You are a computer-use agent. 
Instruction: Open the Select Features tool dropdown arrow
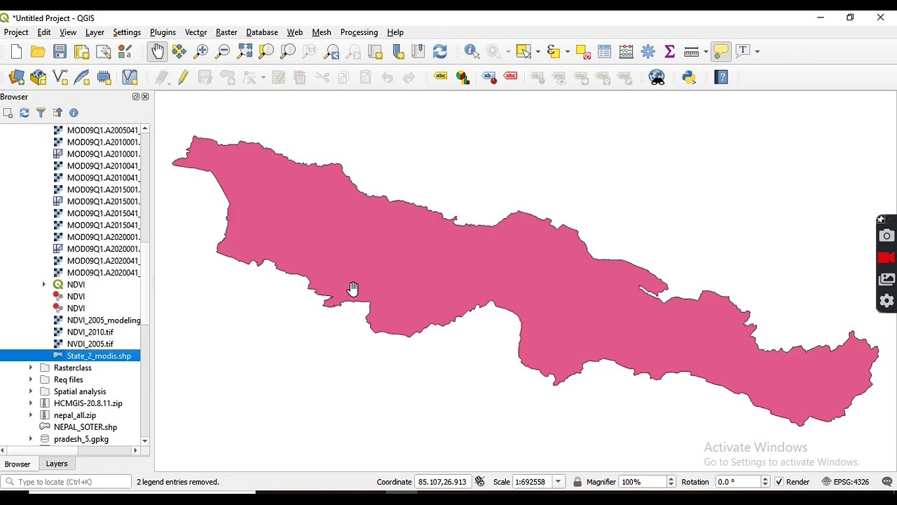coord(538,51)
